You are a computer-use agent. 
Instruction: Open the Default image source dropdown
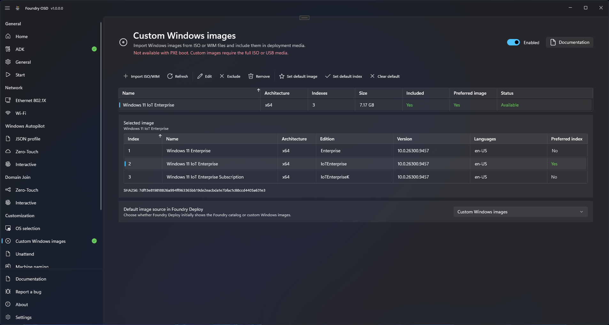[520, 212]
